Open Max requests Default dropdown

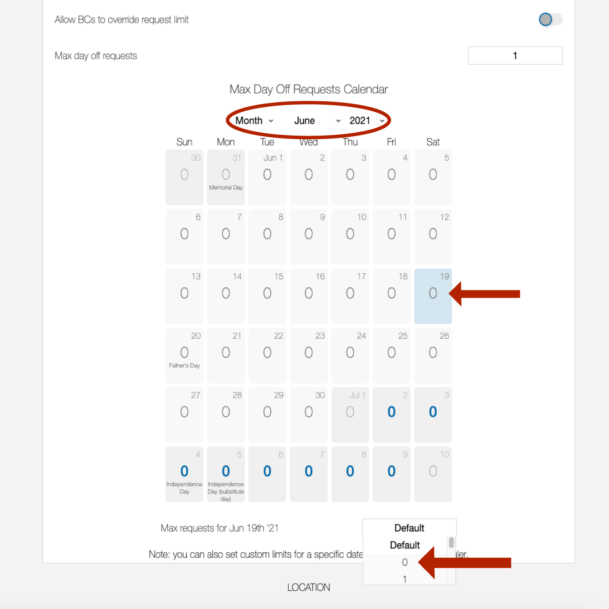coord(409,528)
